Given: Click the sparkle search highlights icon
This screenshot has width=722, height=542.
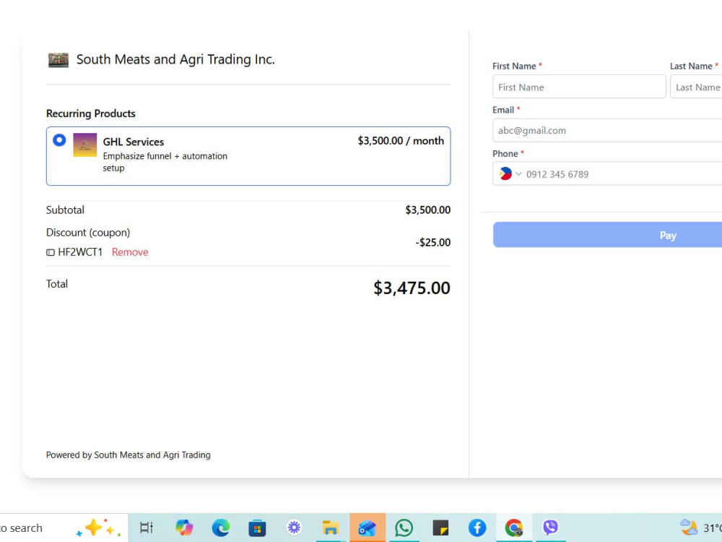Looking at the screenshot, I should point(99,528).
